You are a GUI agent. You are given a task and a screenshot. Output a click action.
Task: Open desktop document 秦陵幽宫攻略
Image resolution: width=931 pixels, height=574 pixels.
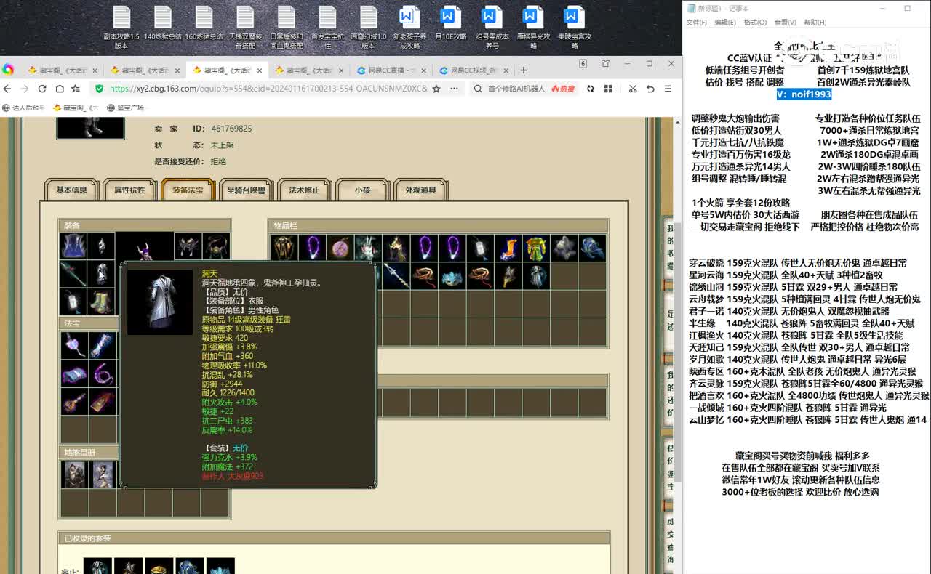(574, 28)
